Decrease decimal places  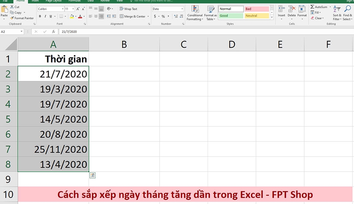pyautogui.click(x=181, y=16)
